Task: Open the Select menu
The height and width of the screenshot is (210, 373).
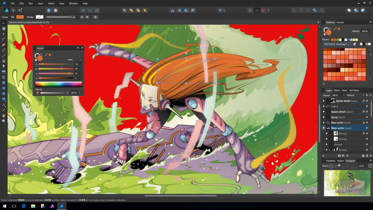Action: (x=51, y=3)
